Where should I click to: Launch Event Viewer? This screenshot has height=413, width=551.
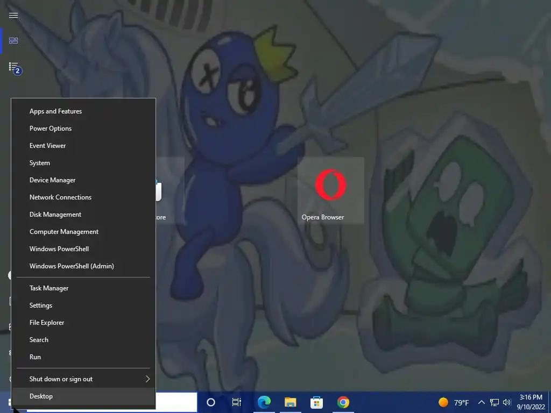pos(83,146)
